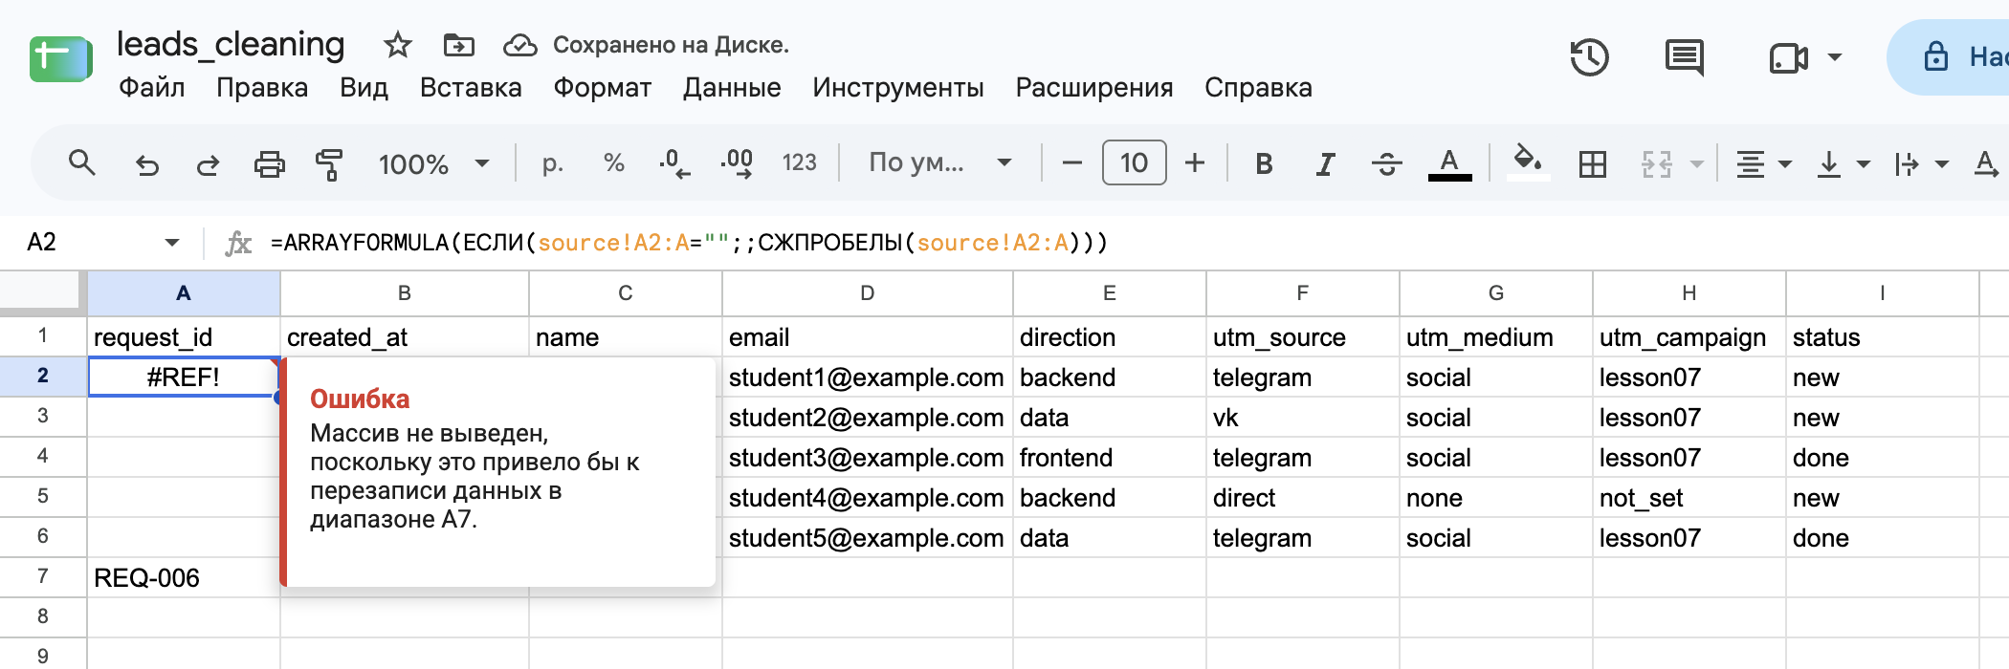
Task: Choose the text color
Action: tap(1449, 164)
